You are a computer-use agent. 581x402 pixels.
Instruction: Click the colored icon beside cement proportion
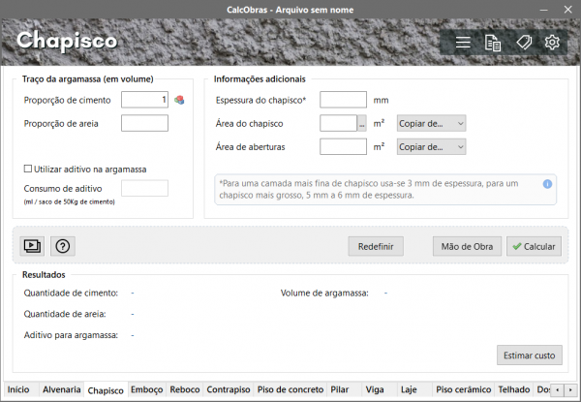[x=179, y=100]
